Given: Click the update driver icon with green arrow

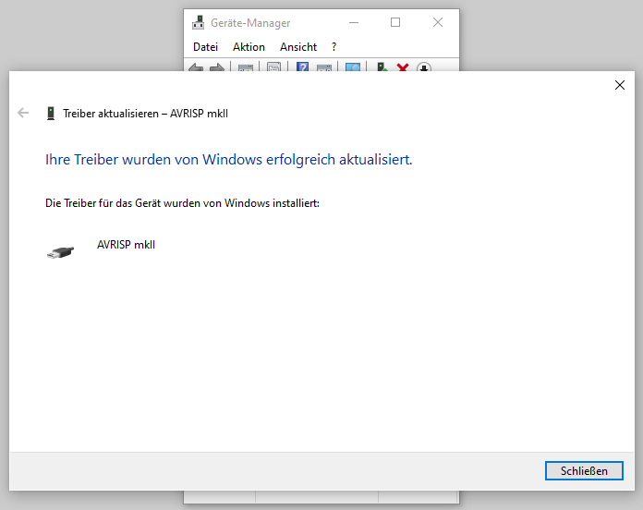Looking at the screenshot, I should (382, 67).
